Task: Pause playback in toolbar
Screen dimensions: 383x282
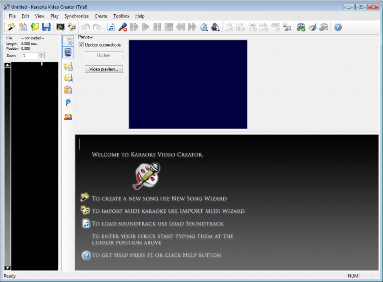Action: coord(157,27)
